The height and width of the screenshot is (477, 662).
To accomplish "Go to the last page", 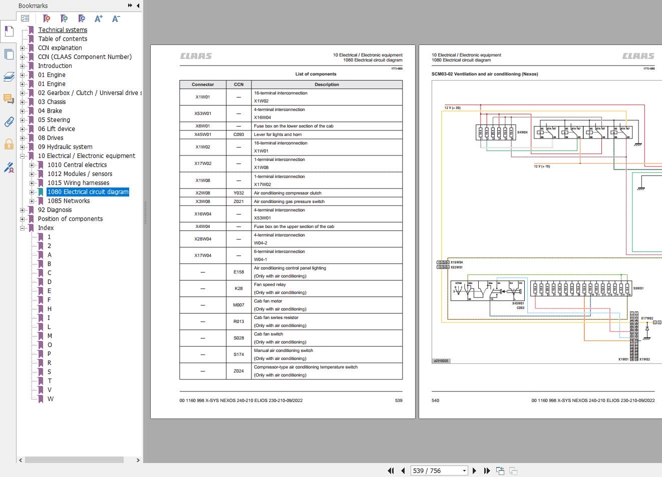I will 487,470.
